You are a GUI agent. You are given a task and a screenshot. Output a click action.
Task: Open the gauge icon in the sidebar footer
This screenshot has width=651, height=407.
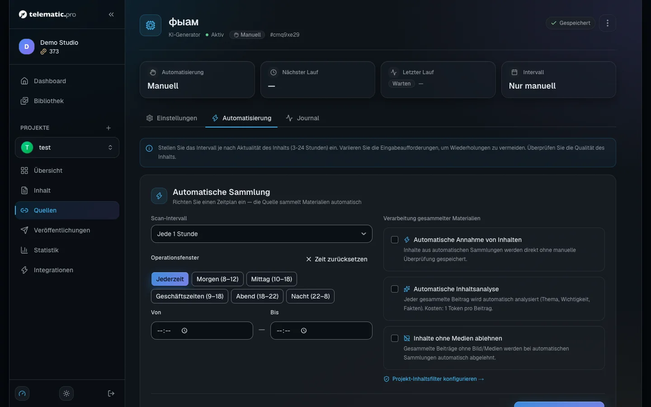click(x=22, y=393)
